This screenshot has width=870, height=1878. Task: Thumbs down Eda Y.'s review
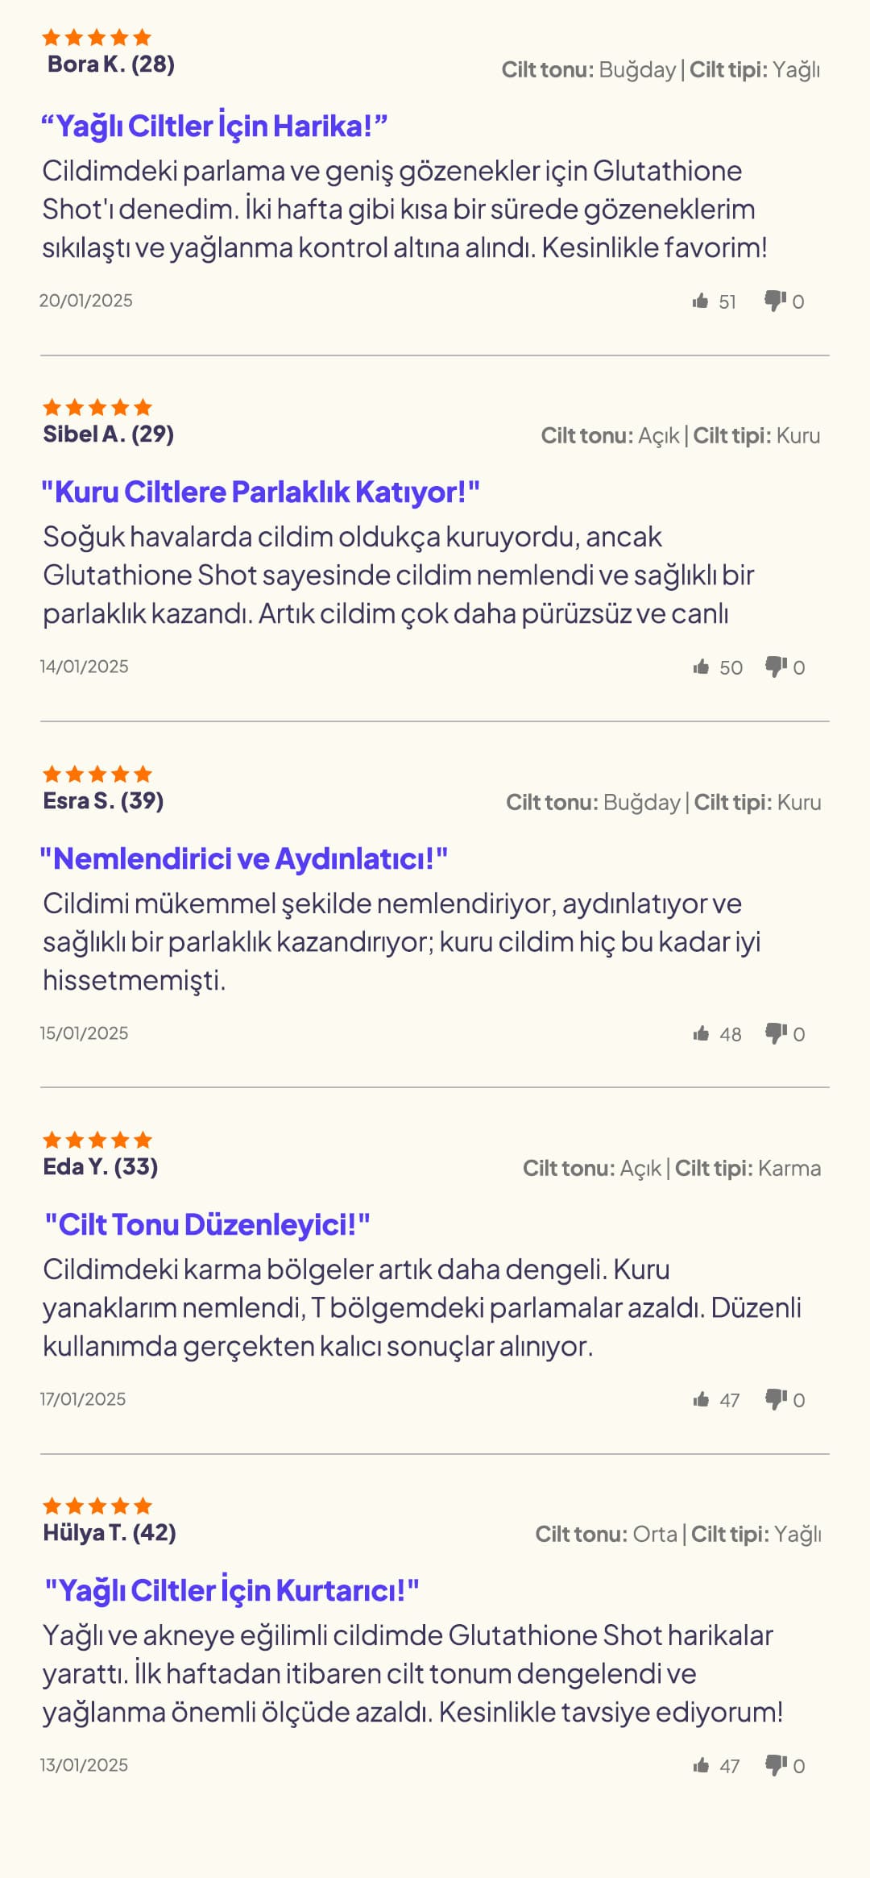click(776, 1400)
